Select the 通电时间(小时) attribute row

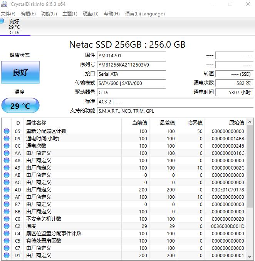[124, 138]
